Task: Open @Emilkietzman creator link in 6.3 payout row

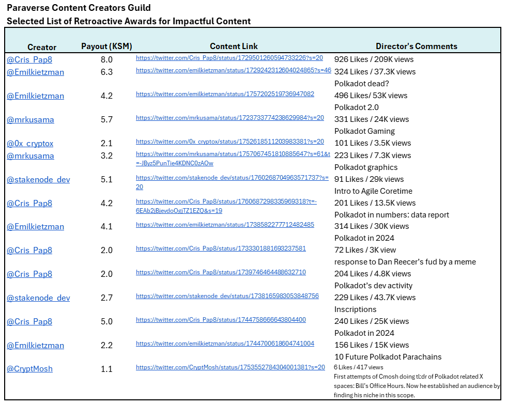Action: pos(36,72)
